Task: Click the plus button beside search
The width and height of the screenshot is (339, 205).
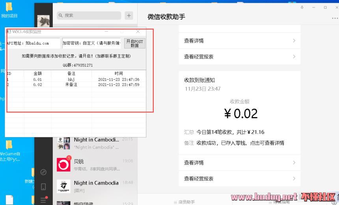Action: click(x=129, y=15)
